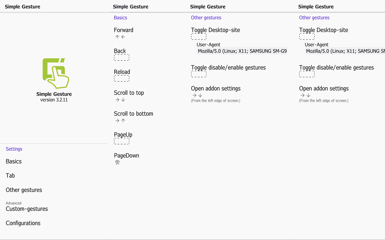Select the PageDown gesture label
This screenshot has height=240, width=385.
click(127, 155)
